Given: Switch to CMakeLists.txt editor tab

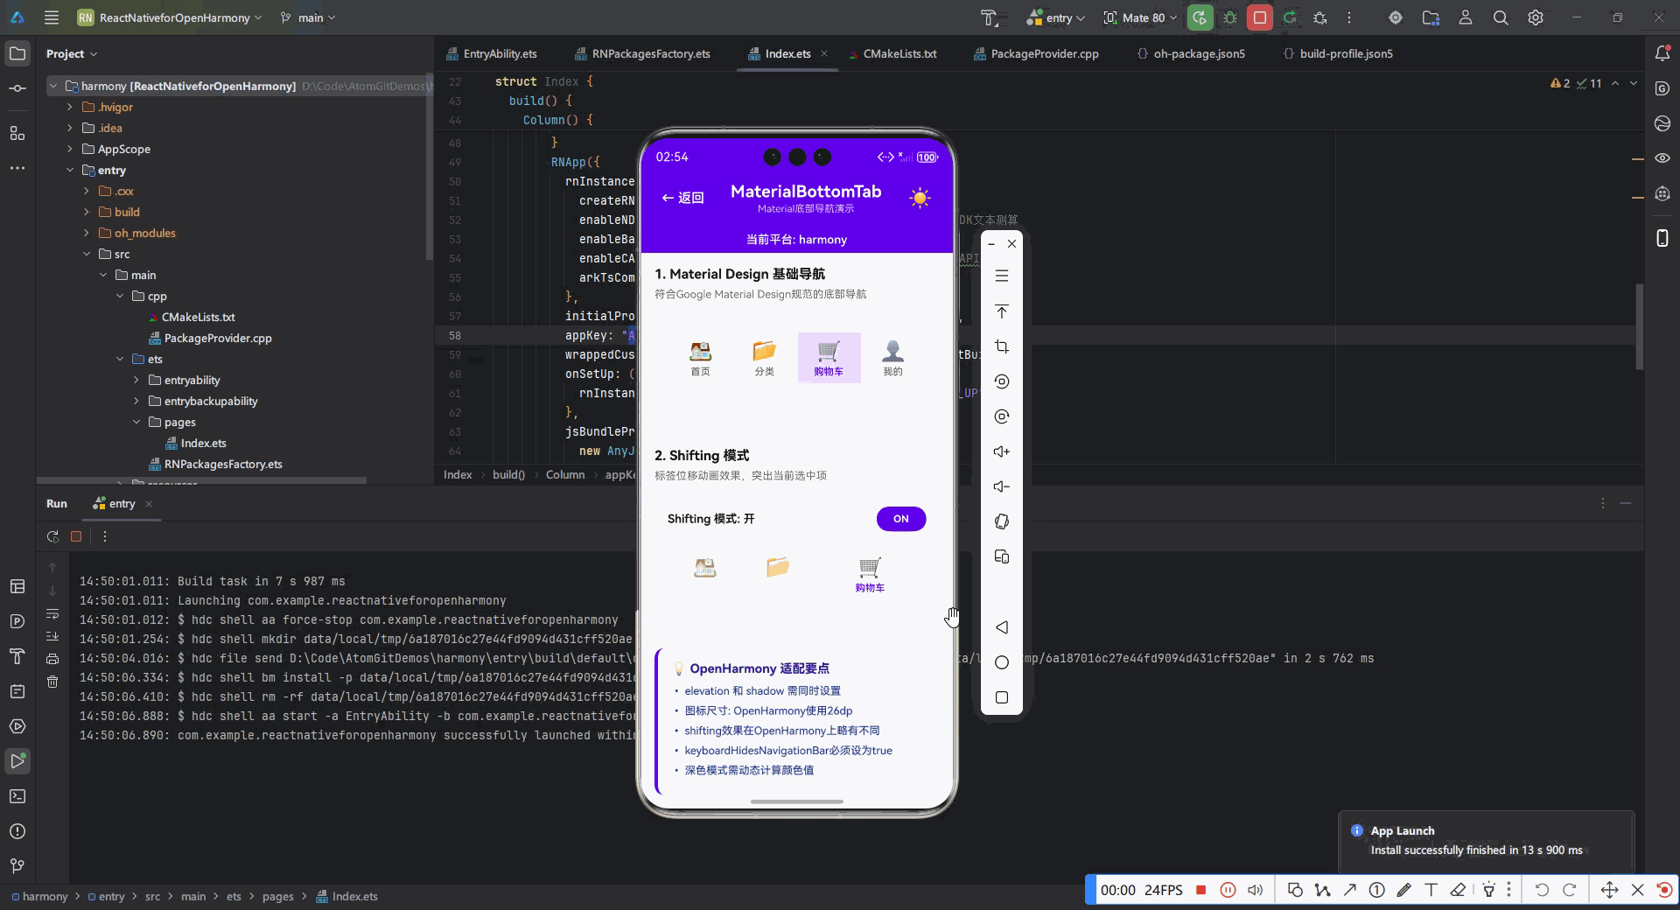Looking at the screenshot, I should [892, 53].
